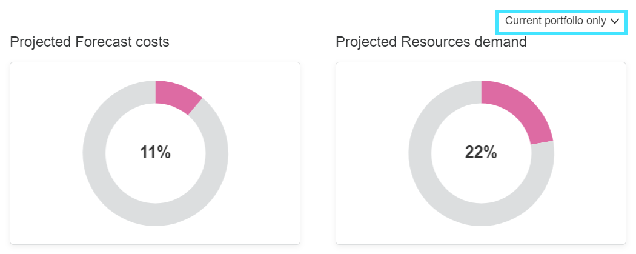Click left side of Forecast costs ring

point(94,153)
